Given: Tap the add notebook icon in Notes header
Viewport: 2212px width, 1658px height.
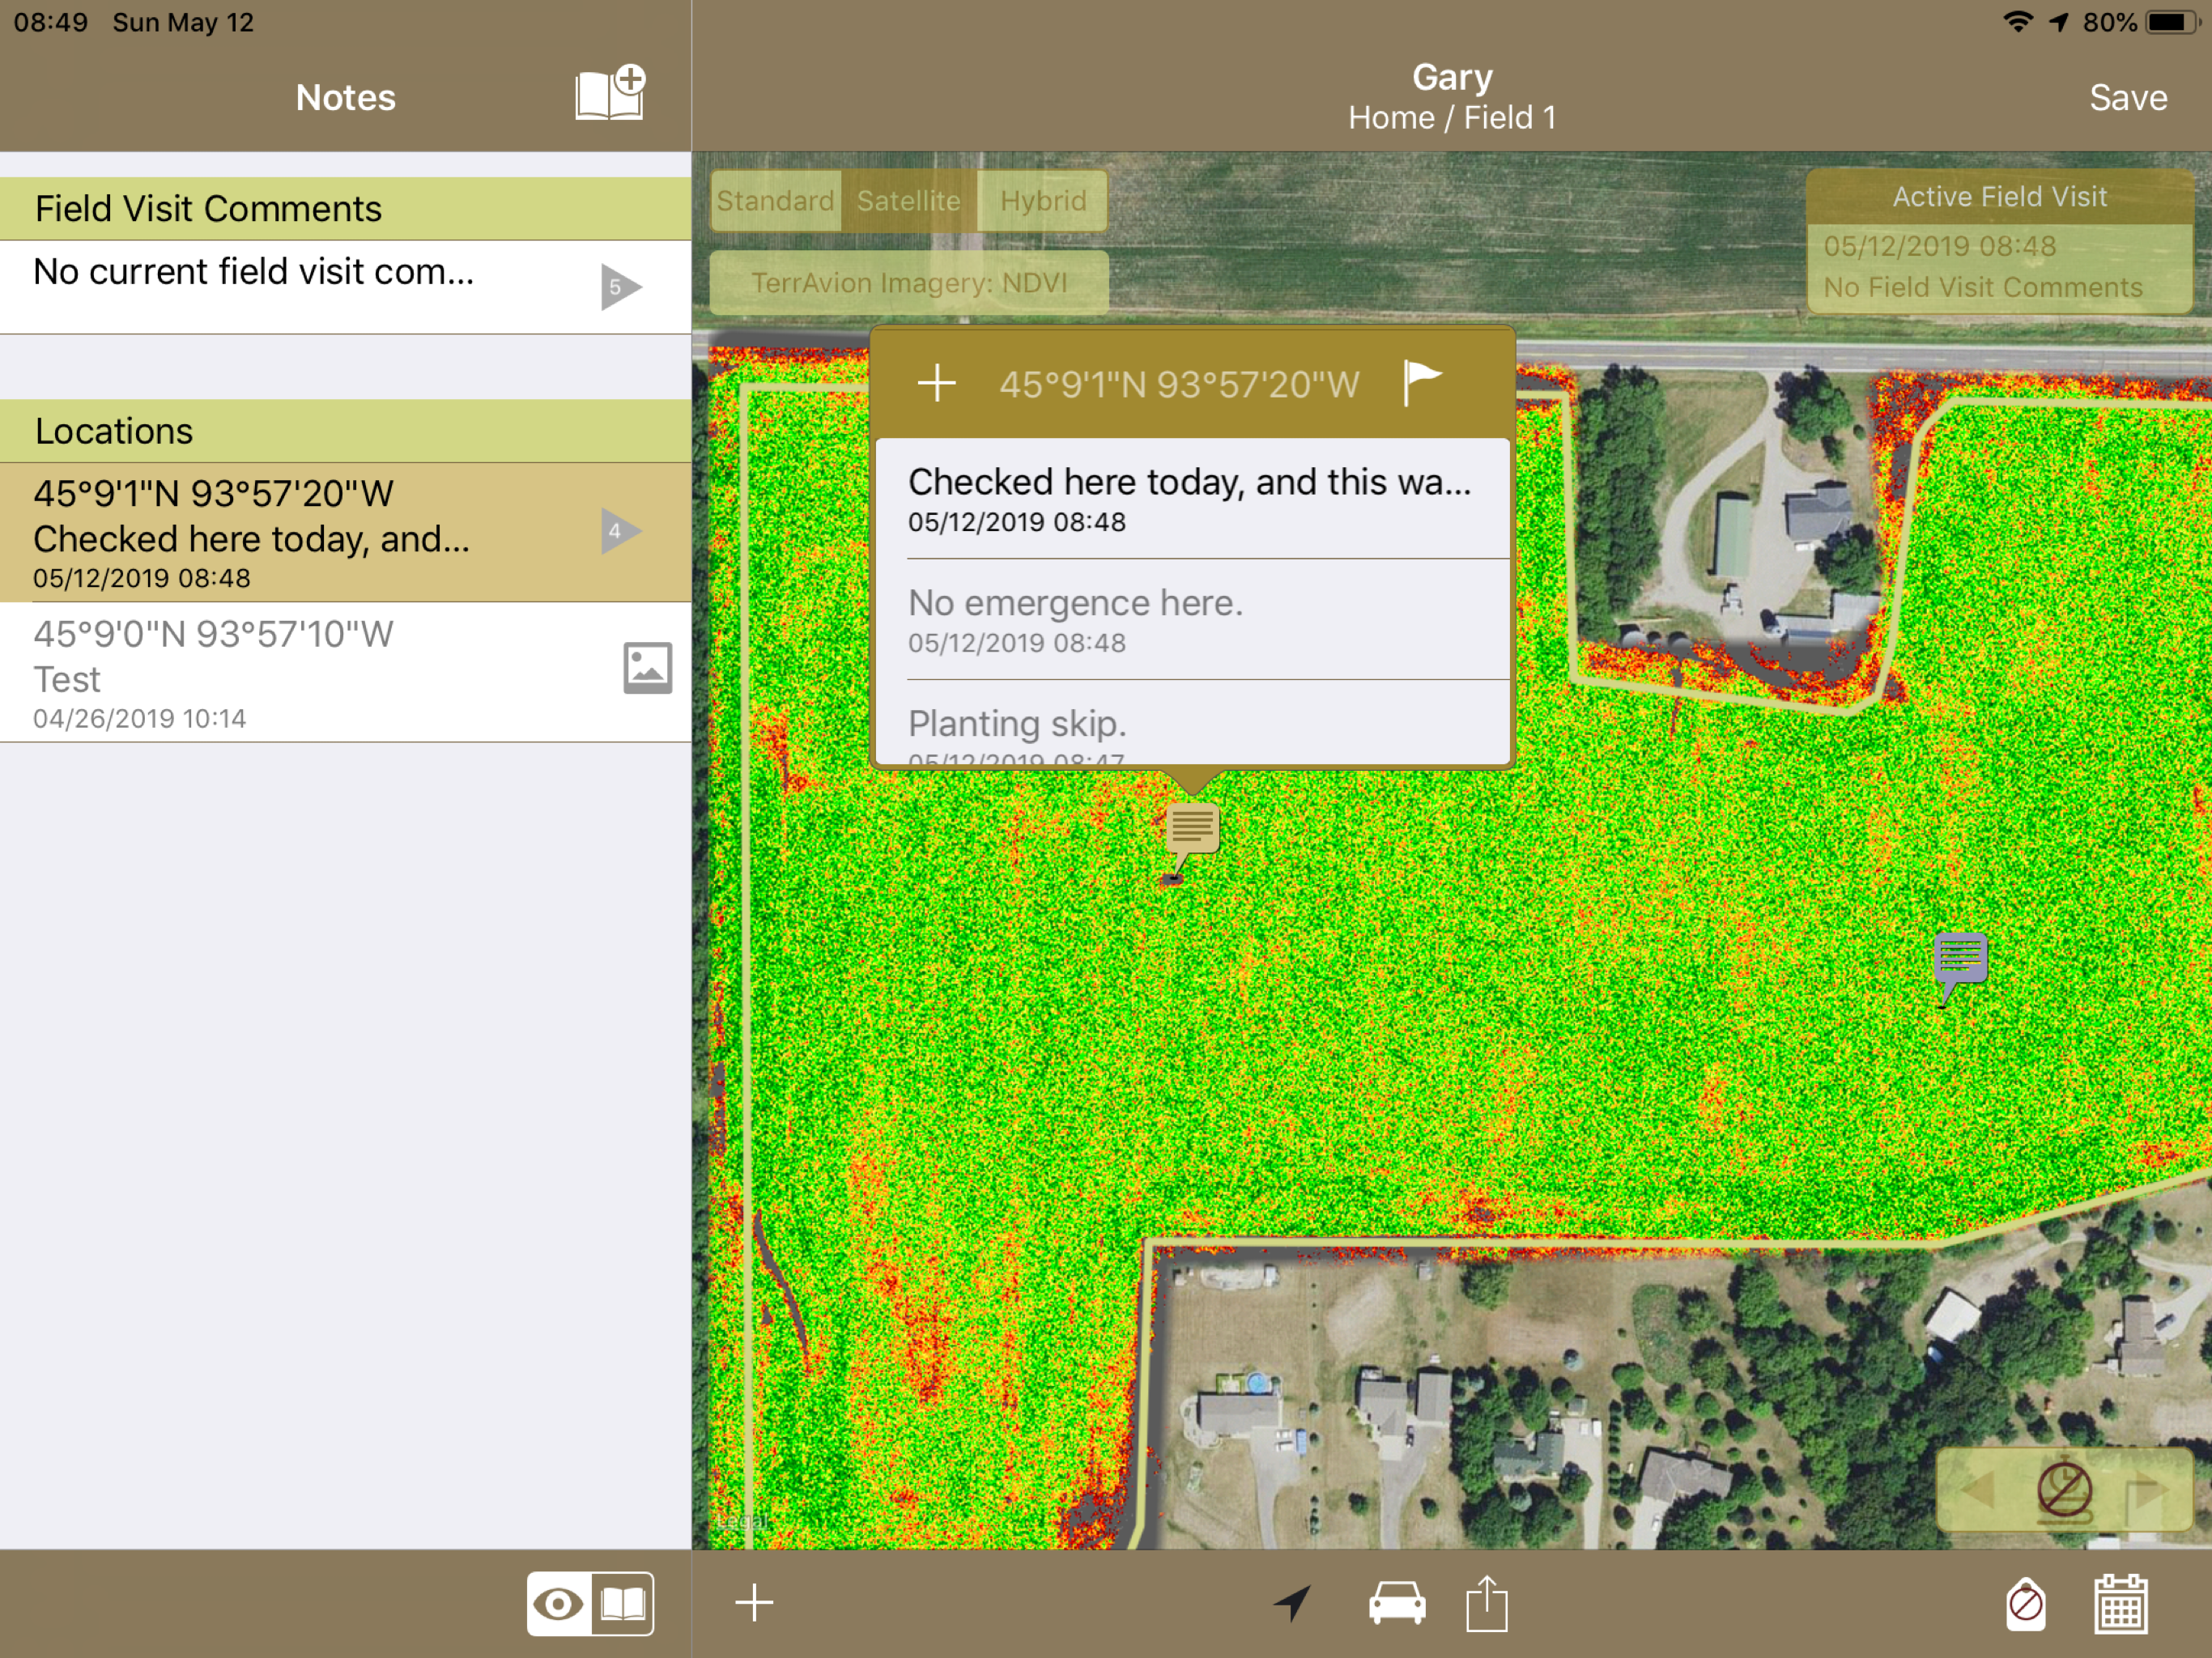Looking at the screenshot, I should point(610,95).
